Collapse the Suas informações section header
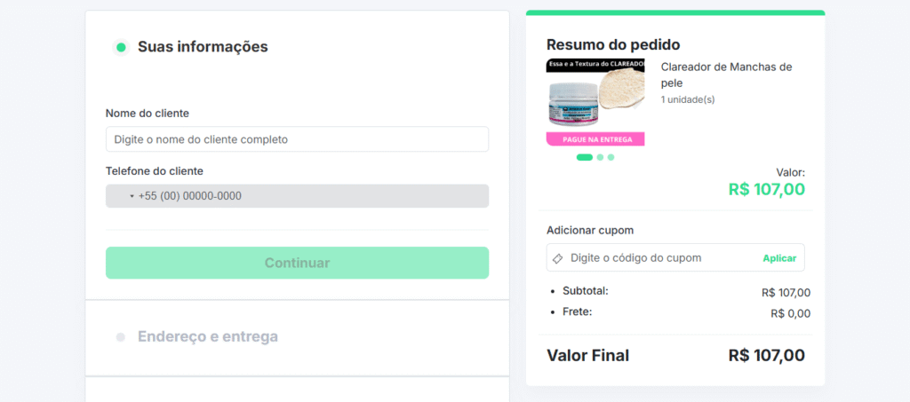Viewport: 910px width, 402px height. tap(203, 47)
